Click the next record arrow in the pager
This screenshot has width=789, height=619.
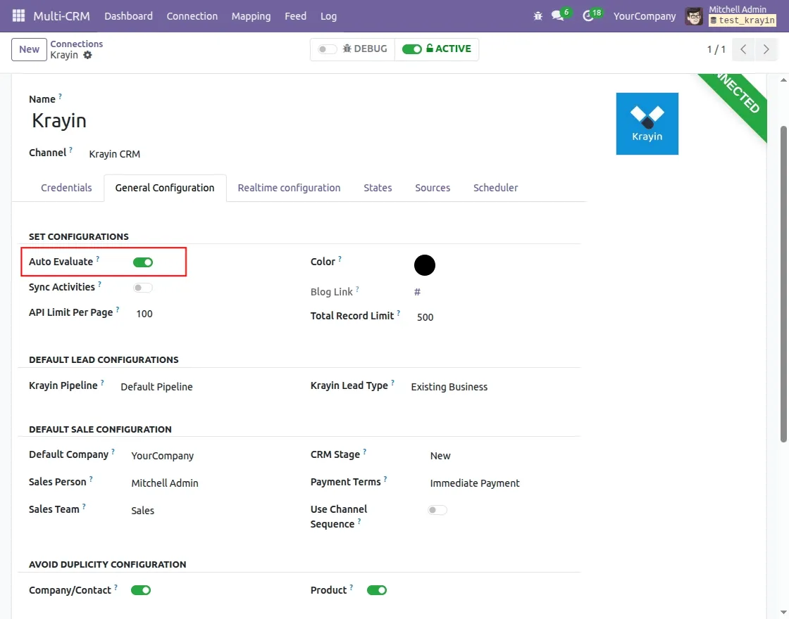766,49
